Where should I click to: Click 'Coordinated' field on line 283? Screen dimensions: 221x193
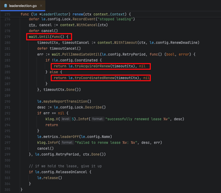pos(86,60)
